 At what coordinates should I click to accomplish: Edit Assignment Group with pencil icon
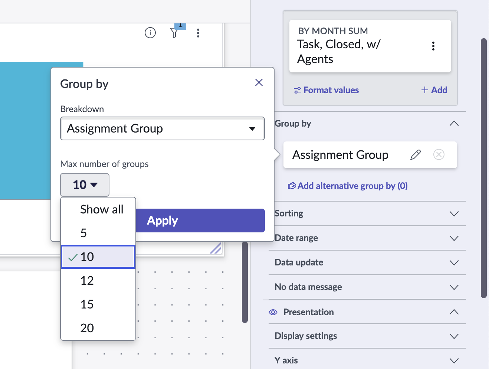pyautogui.click(x=416, y=155)
